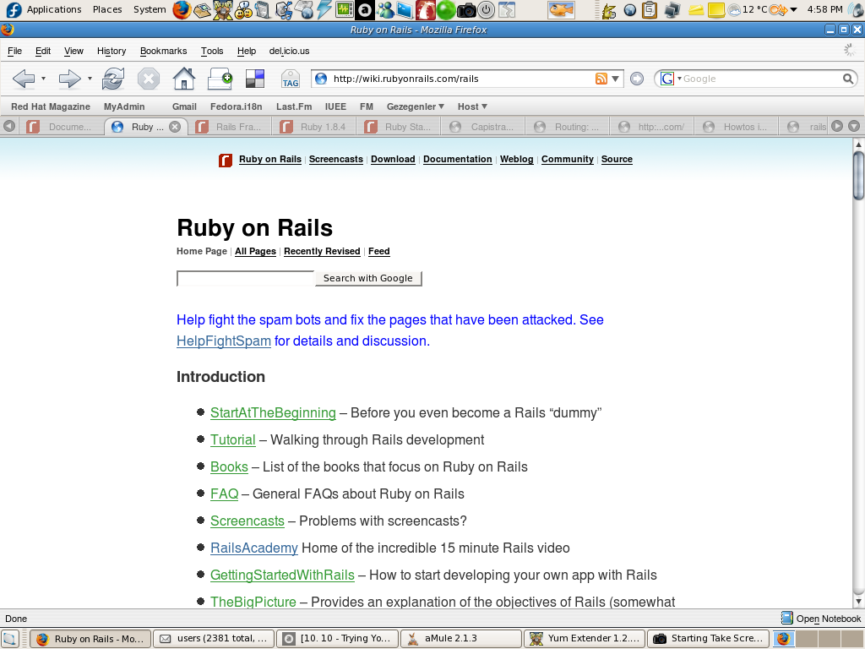Open the del.icio.us menu

289,51
